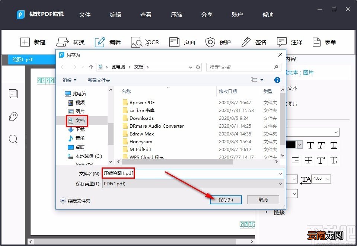Open the dialog help question mark
357x246 pixels.
click(x=277, y=80)
